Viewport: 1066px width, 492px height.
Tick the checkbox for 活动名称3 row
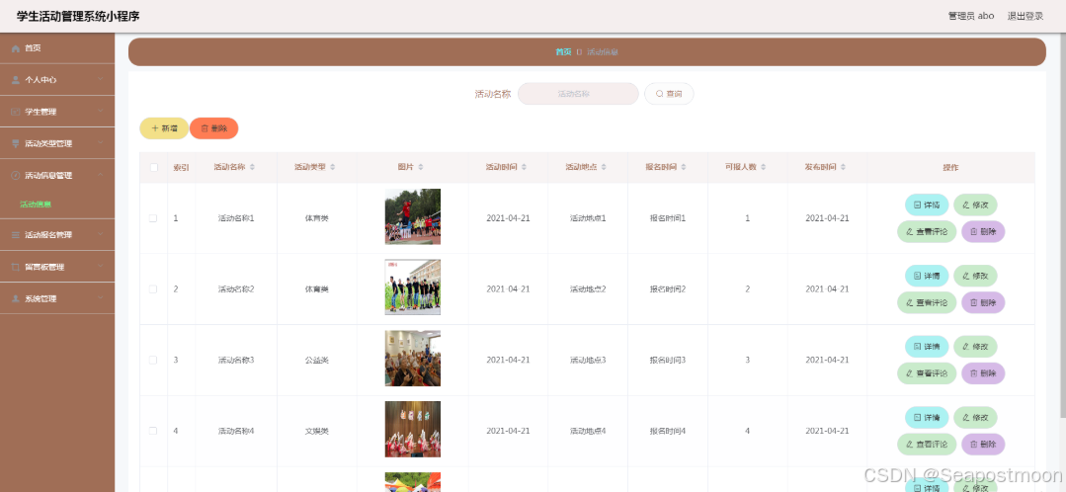pos(153,360)
